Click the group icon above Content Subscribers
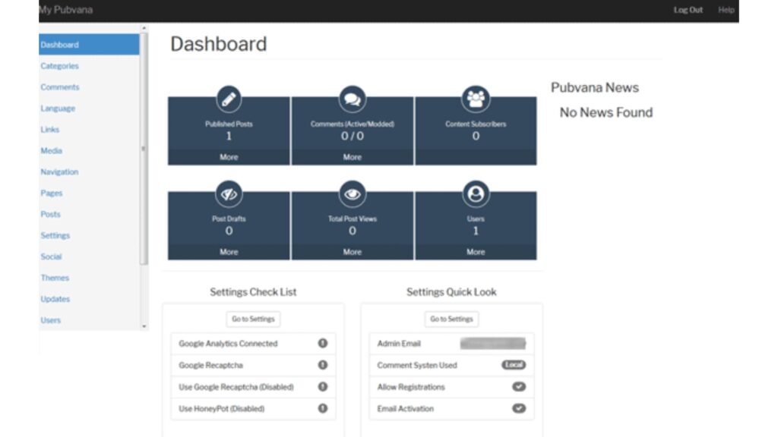 click(476, 99)
